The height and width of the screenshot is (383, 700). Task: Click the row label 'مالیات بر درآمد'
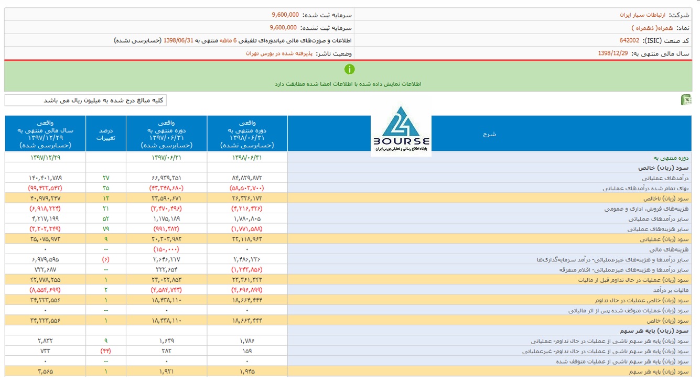tap(671, 290)
